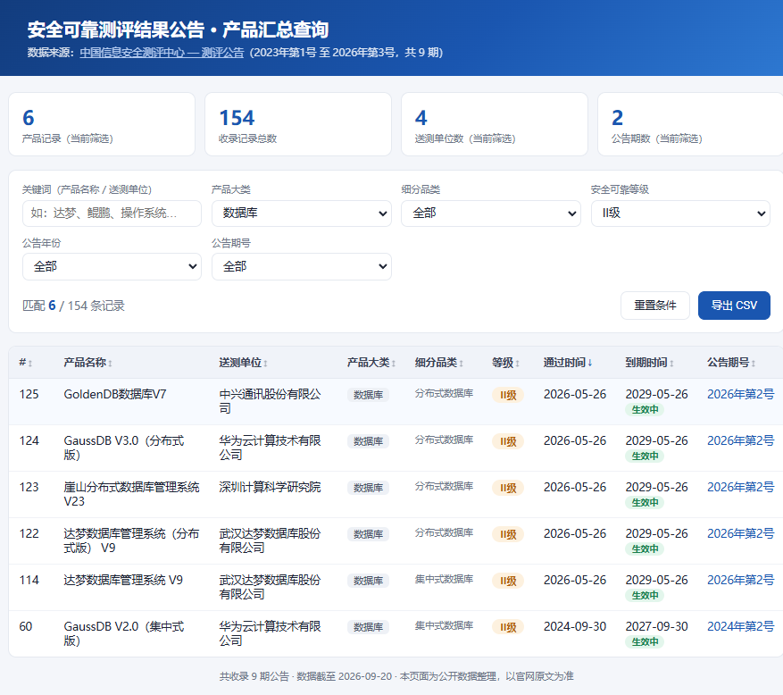Image resolution: width=783 pixels, height=695 pixels.
Task: Click the 收录记录总数 card showing 154
Action: pos(298,124)
